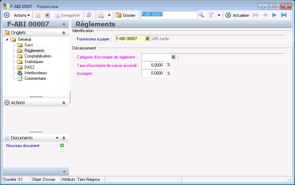Image resolution: width=295 pixels, height=185 pixels.
Task: Collapse the Documents section
Action: 64,138
